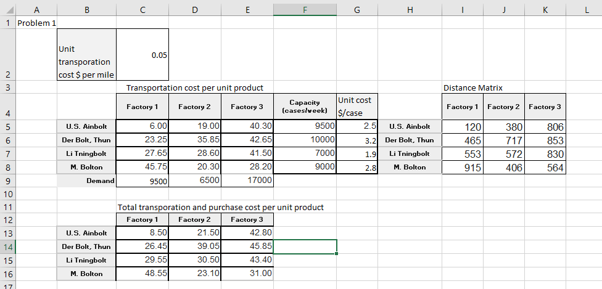Select demand cell 6500
This screenshot has width=602, height=289.
(x=195, y=181)
